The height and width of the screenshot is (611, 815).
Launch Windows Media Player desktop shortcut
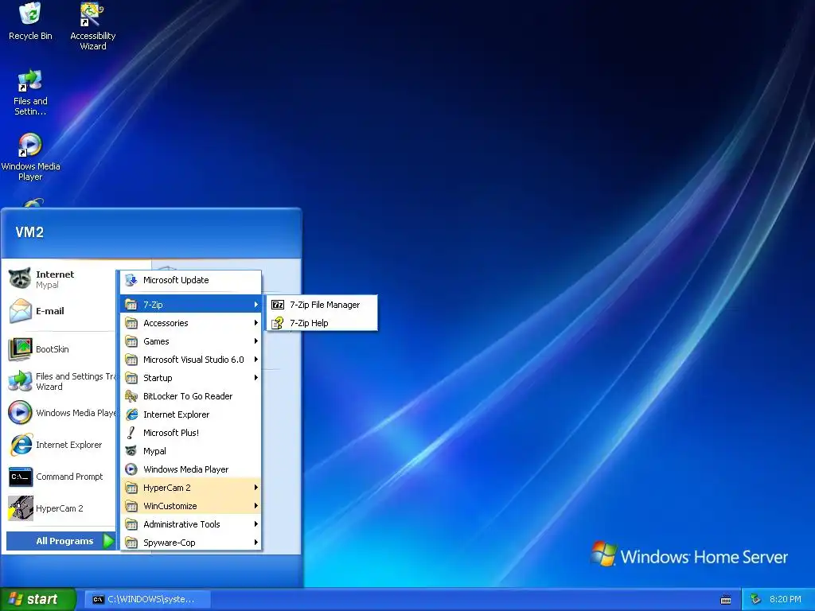click(x=30, y=157)
